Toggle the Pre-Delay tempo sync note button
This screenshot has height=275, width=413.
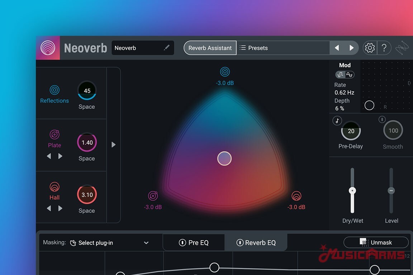[337, 121]
